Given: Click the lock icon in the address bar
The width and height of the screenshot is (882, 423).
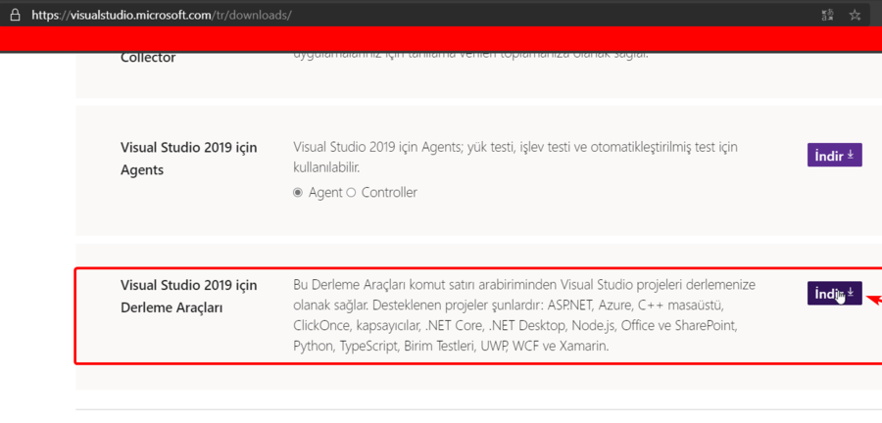Looking at the screenshot, I should pos(14,15).
